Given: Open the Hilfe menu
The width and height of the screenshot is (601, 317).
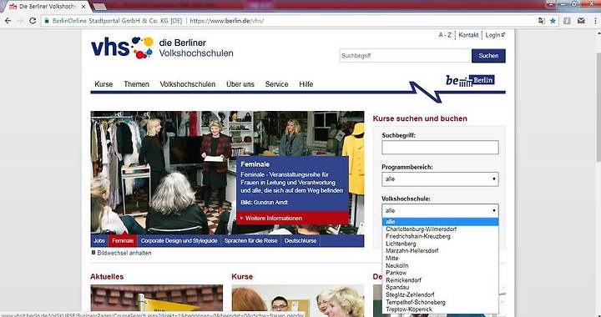Looking at the screenshot, I should (x=306, y=84).
